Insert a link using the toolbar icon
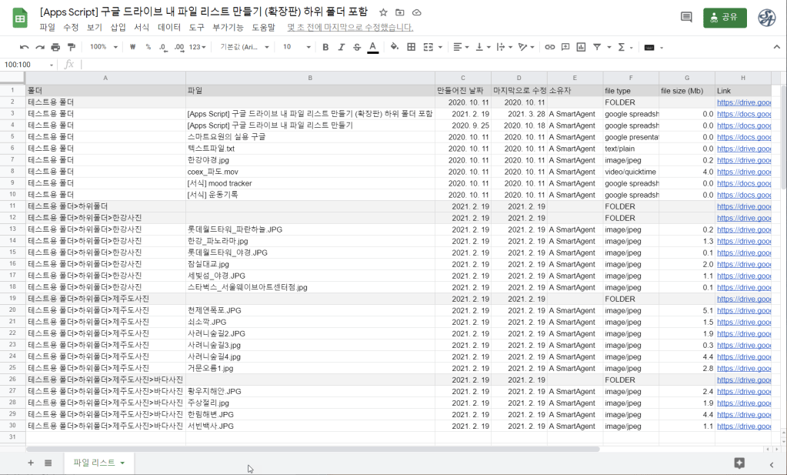787x475 pixels. click(x=549, y=47)
